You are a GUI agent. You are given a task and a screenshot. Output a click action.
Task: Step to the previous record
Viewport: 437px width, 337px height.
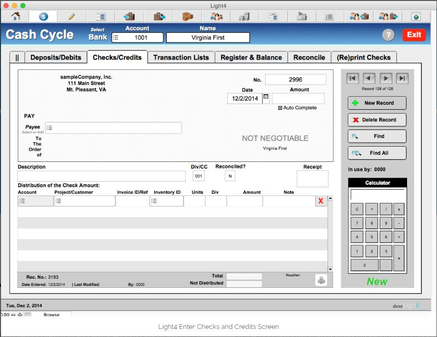(x=369, y=78)
